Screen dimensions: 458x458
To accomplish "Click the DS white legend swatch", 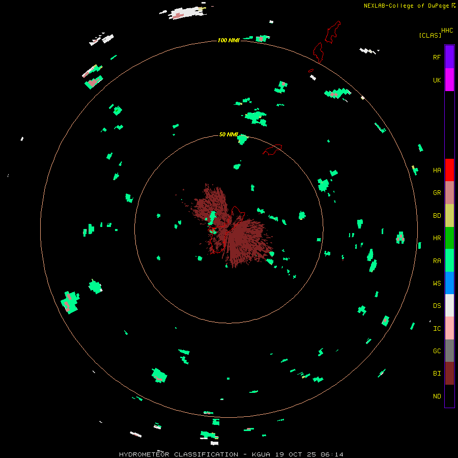I will coord(449,305).
